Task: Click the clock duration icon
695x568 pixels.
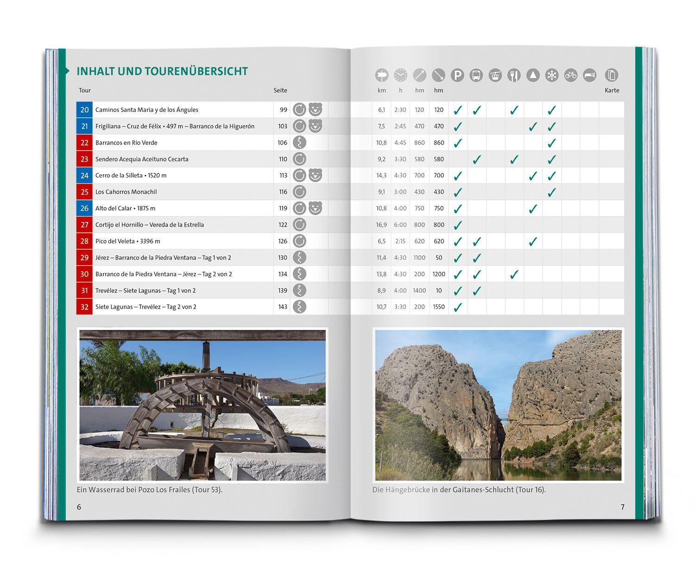Action: [x=400, y=75]
